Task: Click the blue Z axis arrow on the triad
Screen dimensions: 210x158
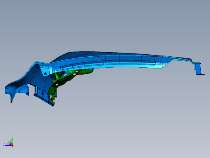Action: [x=8, y=145]
